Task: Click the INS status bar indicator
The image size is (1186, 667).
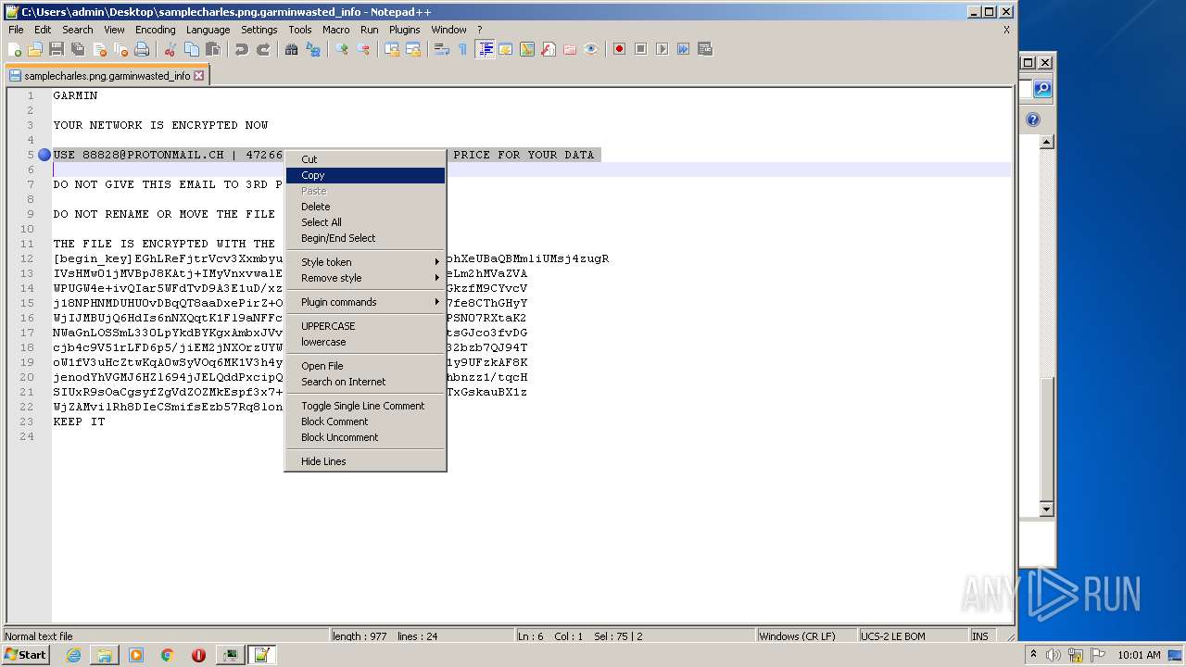Action: click(x=980, y=636)
